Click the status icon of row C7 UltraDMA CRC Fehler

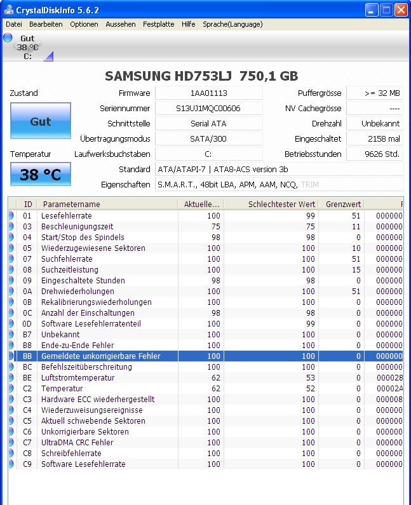tap(11, 442)
